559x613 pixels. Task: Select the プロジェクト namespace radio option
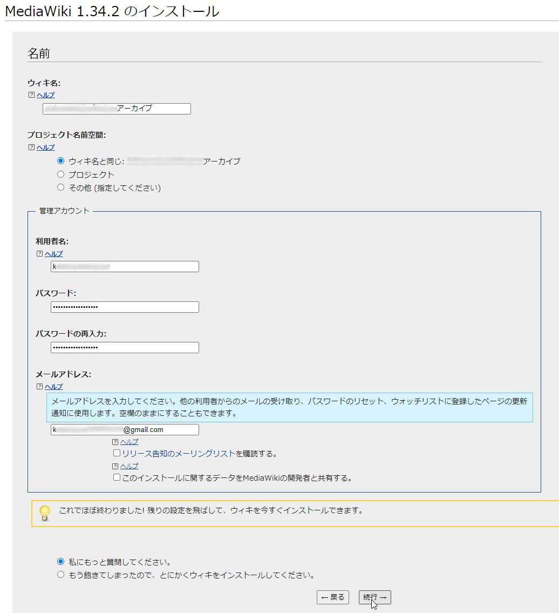[60, 174]
